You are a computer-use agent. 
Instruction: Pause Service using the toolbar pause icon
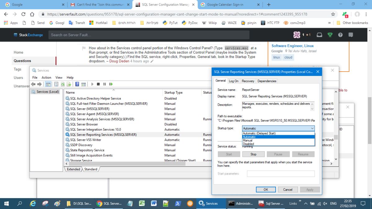pyautogui.click(x=104, y=84)
